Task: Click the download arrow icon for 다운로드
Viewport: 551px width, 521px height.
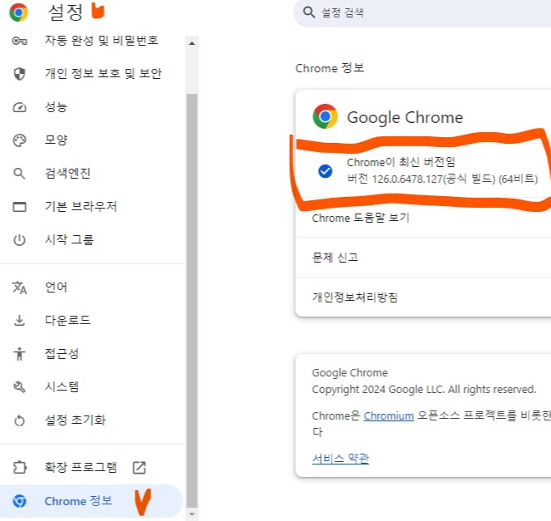Action: pos(19,321)
